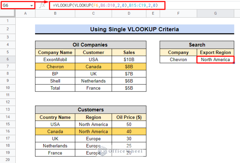
Task: Select row 20 header
Action: pyautogui.click(x=8, y=160)
